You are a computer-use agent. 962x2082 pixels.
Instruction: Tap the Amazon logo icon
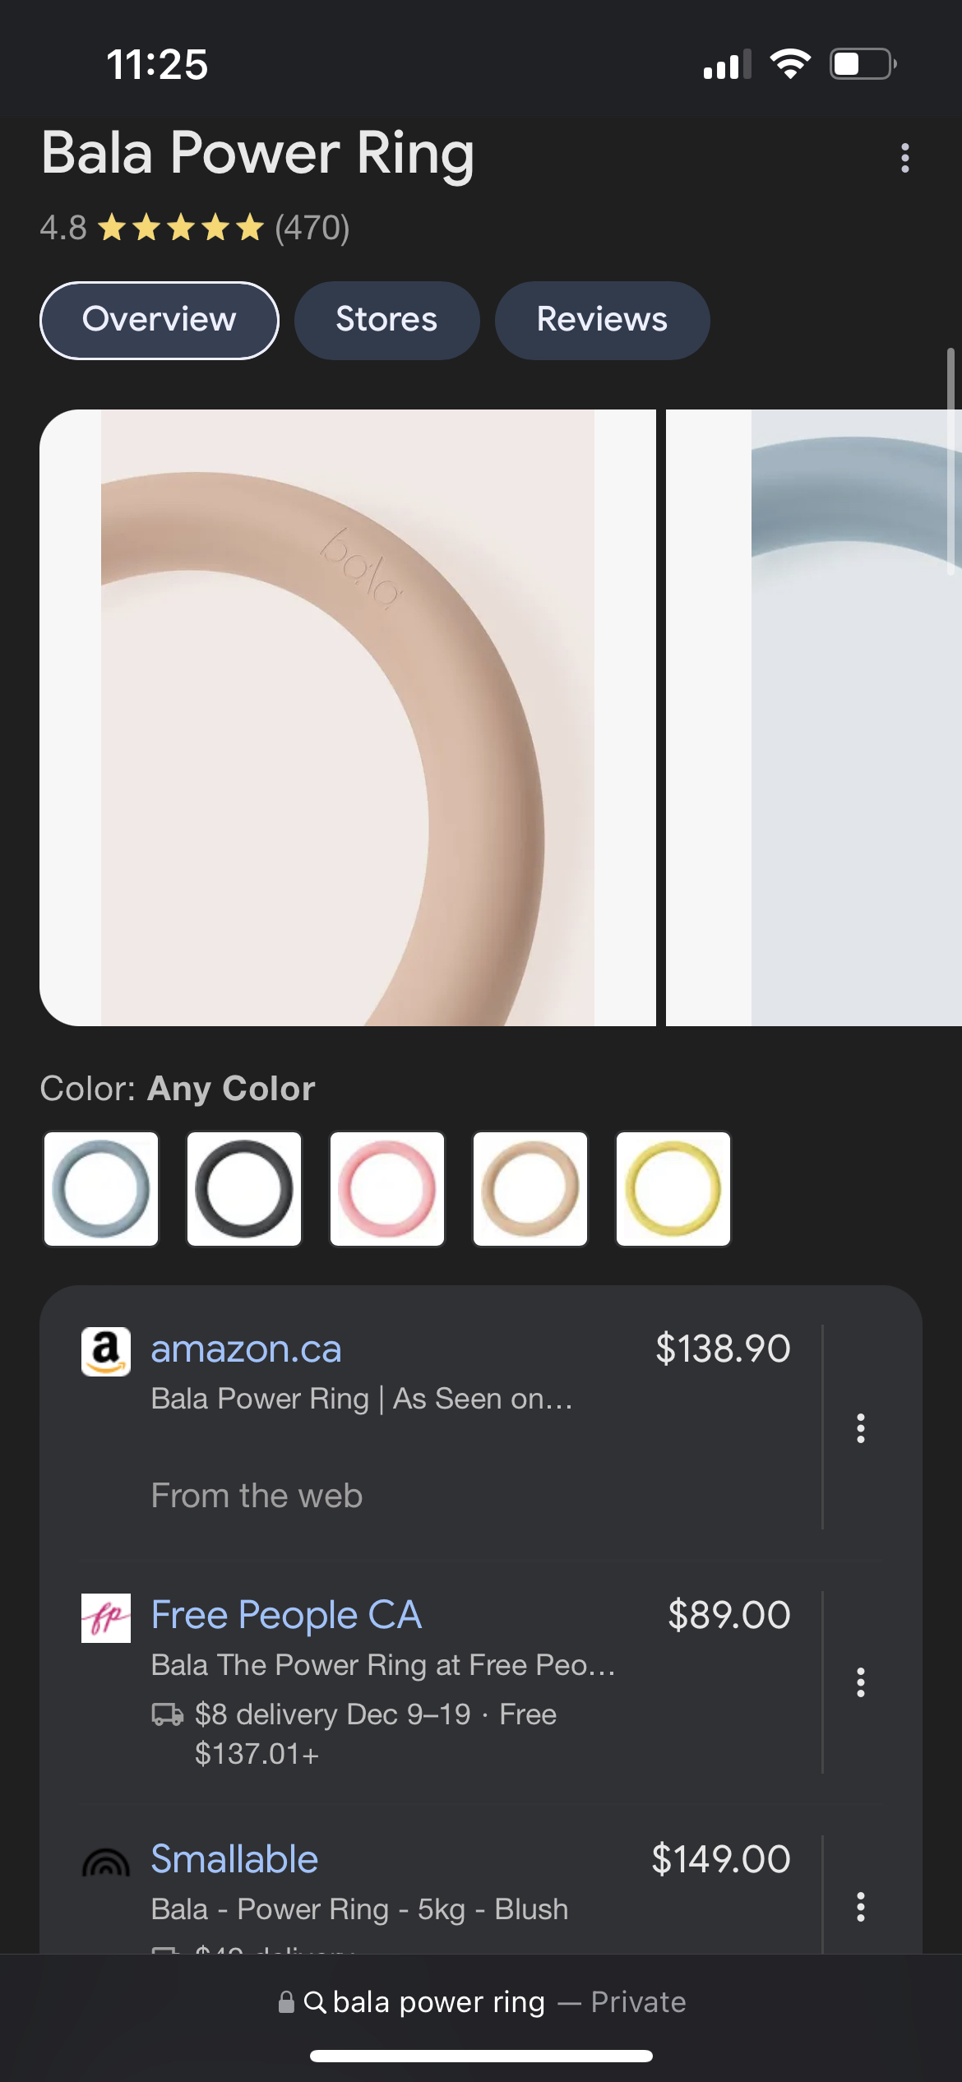pos(106,1351)
